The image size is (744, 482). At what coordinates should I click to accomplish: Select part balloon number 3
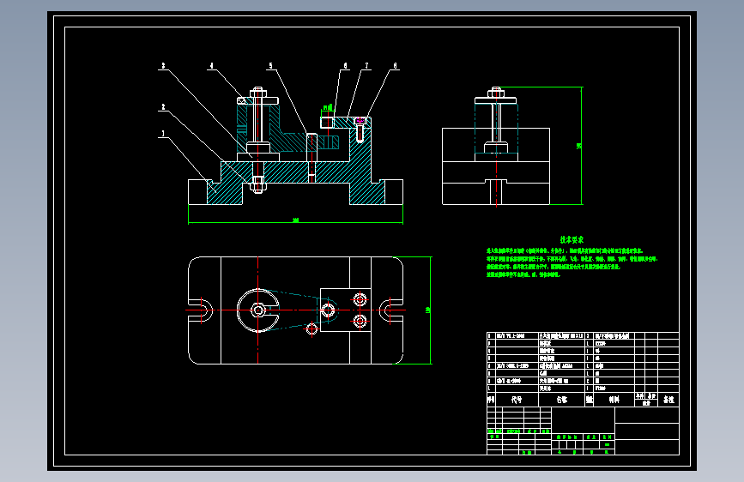(163, 65)
